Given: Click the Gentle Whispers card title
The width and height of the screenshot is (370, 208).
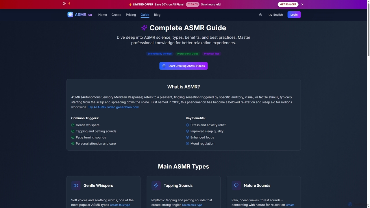Looking at the screenshot, I should tap(98, 185).
